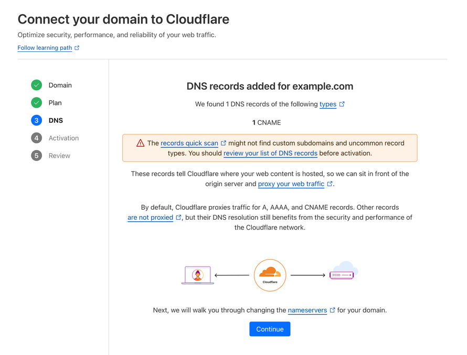The width and height of the screenshot is (467, 355).
Task: Click the gray step 5 circle icon
Action: point(36,156)
